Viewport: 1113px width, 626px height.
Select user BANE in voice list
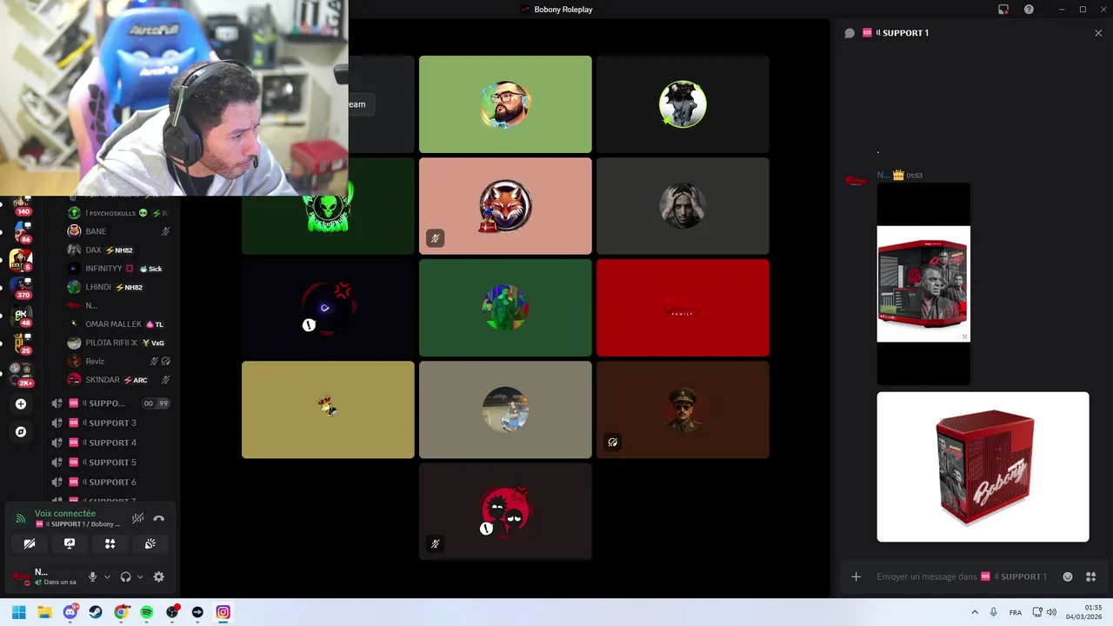point(118,231)
